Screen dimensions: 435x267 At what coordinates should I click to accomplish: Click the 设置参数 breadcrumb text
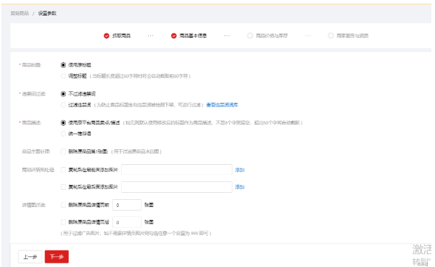[x=47, y=14]
